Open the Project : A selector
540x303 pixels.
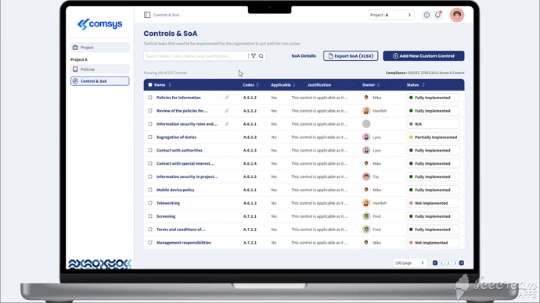click(x=391, y=15)
